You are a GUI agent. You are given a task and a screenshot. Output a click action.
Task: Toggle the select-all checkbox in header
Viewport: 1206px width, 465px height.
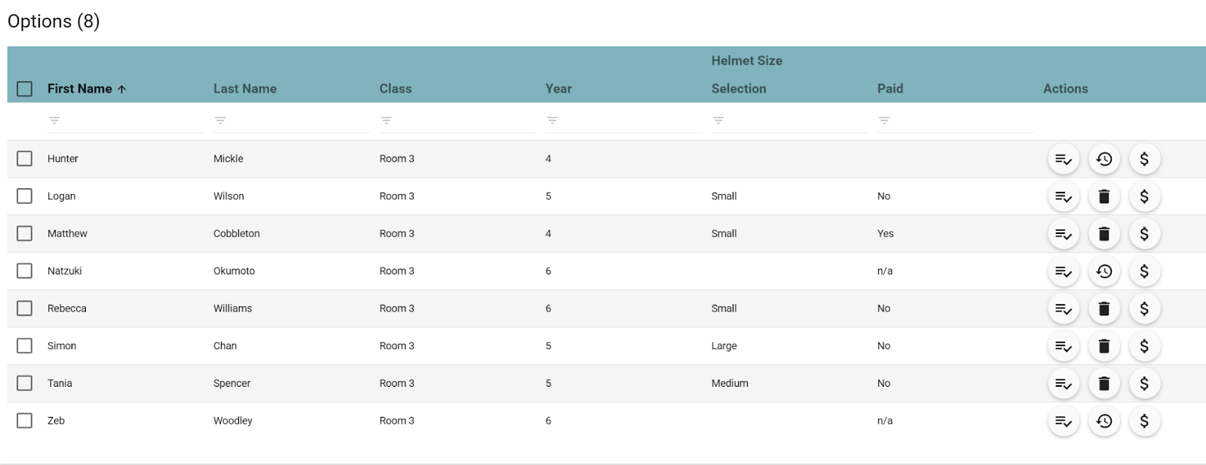click(x=25, y=89)
